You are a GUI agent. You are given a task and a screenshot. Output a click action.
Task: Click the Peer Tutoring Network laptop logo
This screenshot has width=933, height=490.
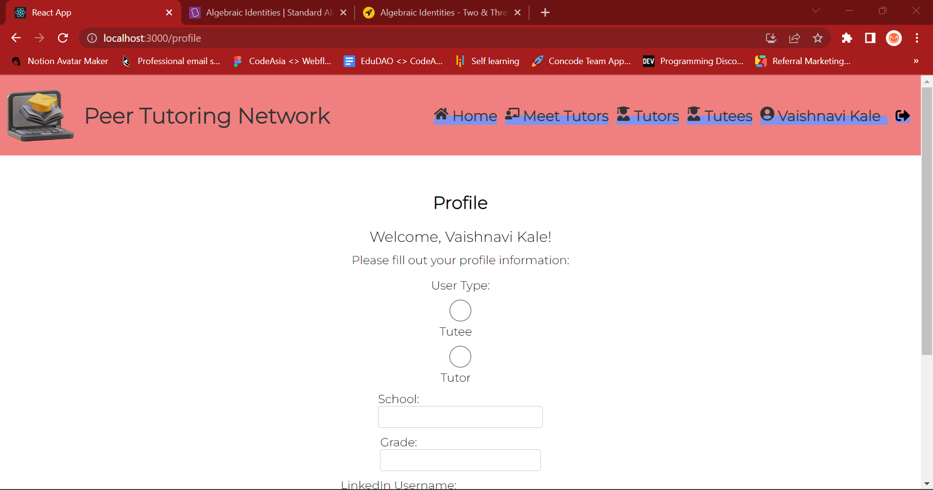(41, 116)
